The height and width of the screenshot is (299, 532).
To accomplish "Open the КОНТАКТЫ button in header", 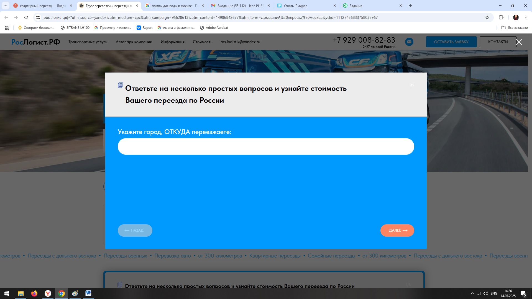I will (x=498, y=42).
